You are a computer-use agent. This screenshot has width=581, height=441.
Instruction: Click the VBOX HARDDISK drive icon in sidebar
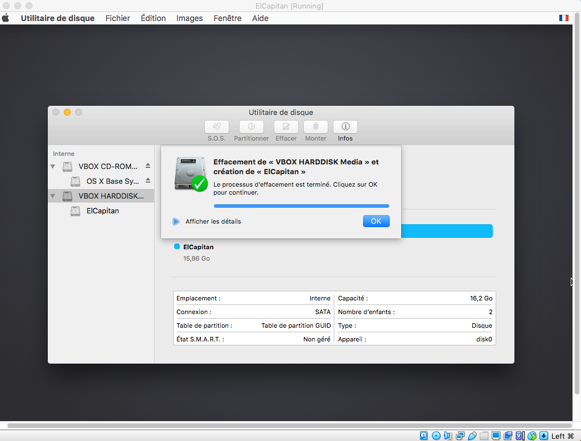click(68, 196)
